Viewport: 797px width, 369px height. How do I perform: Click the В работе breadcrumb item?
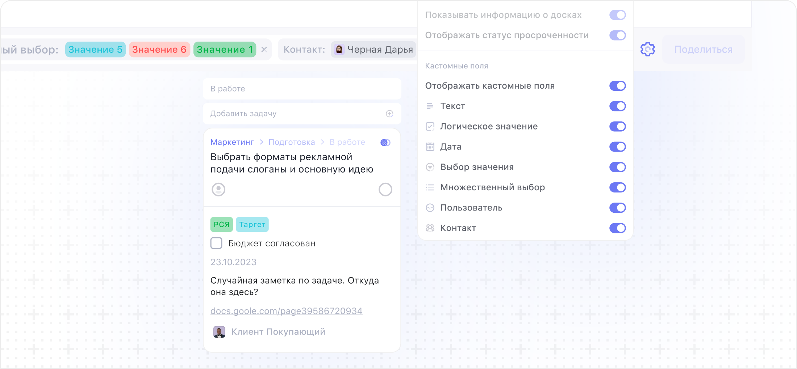[x=347, y=142]
